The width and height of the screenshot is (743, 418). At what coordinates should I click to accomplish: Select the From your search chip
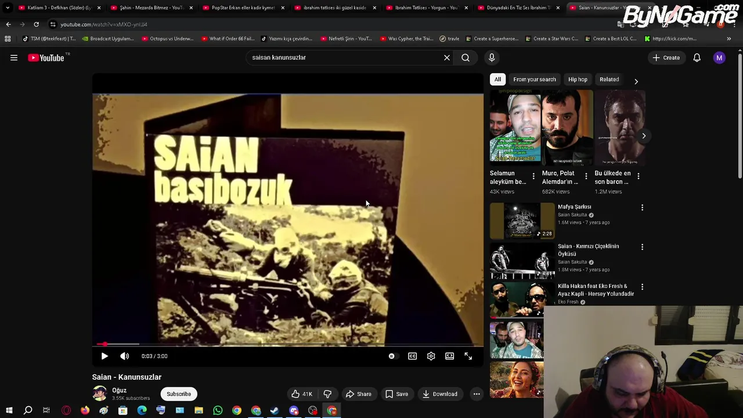(x=535, y=80)
